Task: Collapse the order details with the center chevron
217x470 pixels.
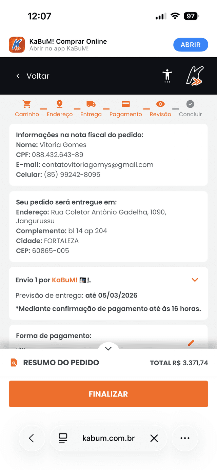Action: pyautogui.click(x=108, y=348)
